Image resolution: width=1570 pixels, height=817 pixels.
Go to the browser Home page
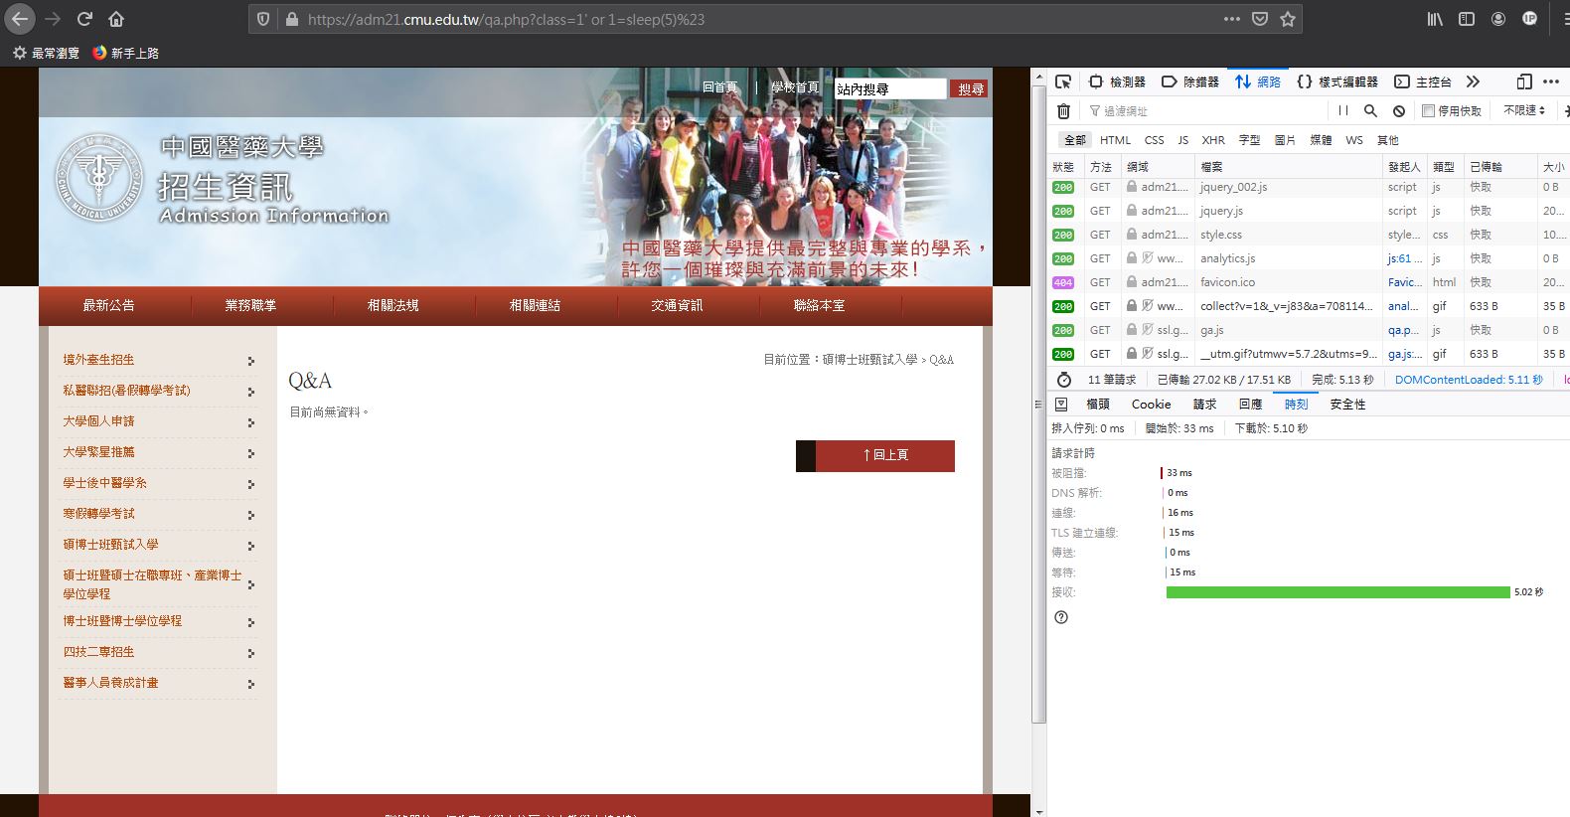pos(116,19)
